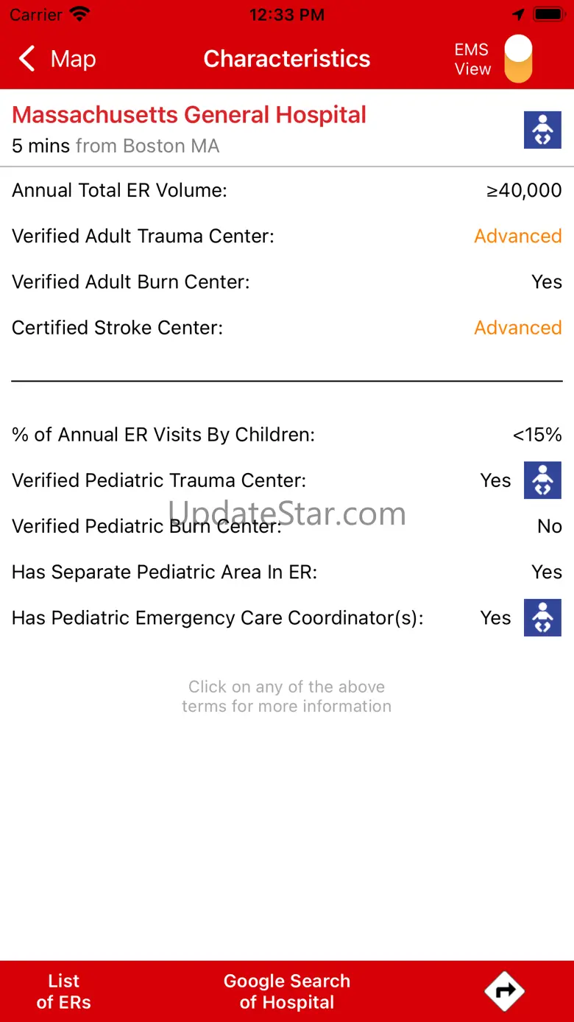Tap the back chevron to Map

(27, 59)
